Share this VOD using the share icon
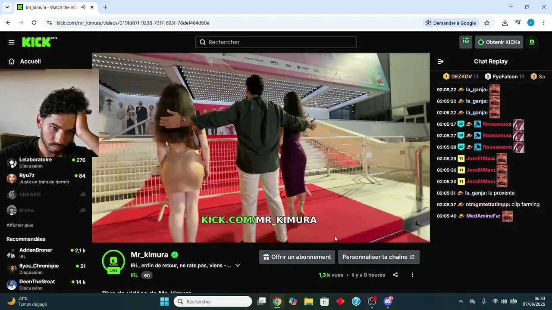Viewport: 552px width, 310px height. tap(395, 275)
